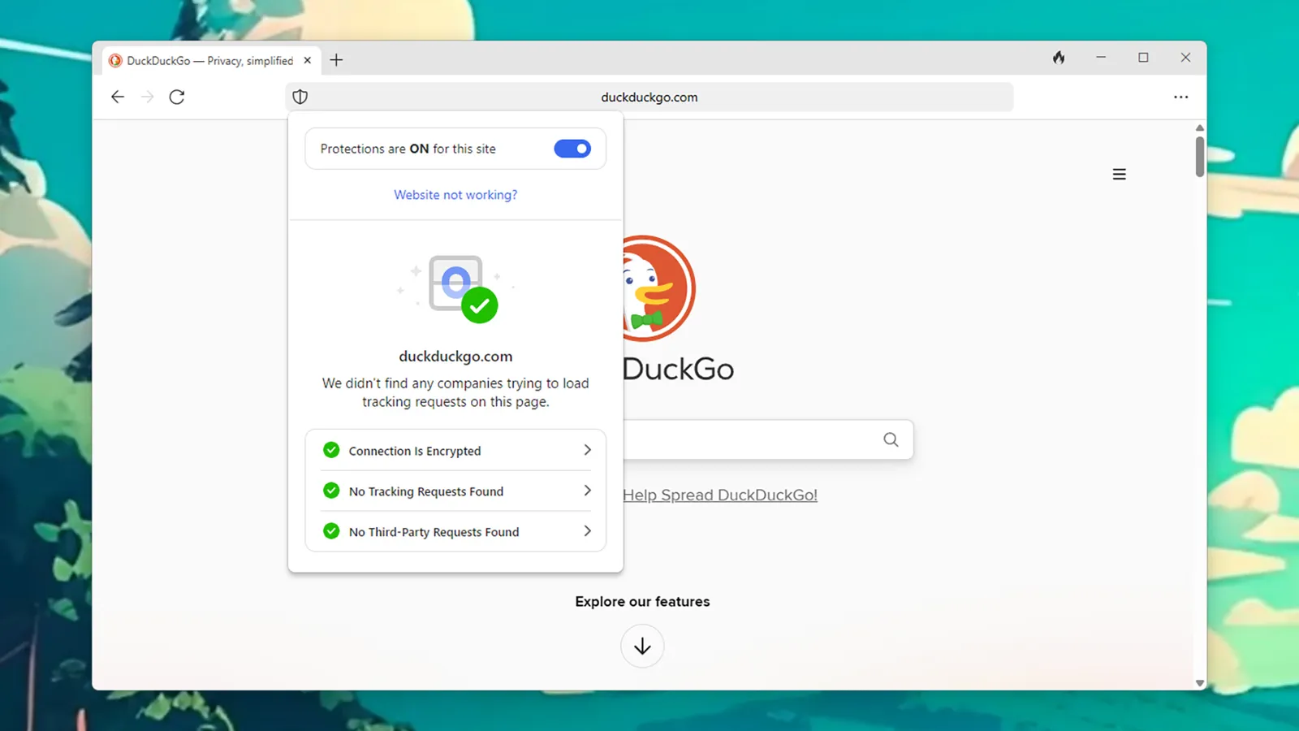This screenshot has height=731, width=1299.
Task: Click the down arrow under Explore our features
Action: tap(642, 646)
